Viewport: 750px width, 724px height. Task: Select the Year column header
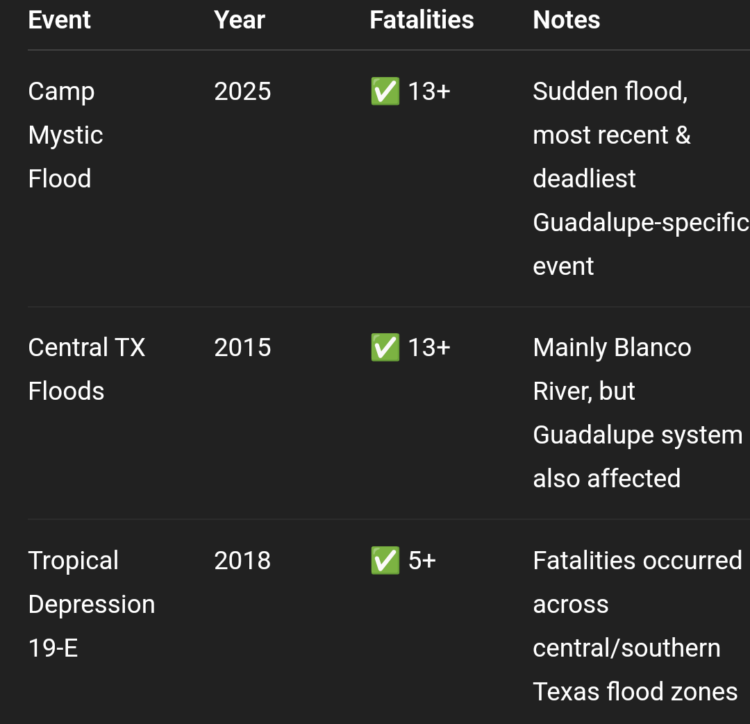(239, 20)
